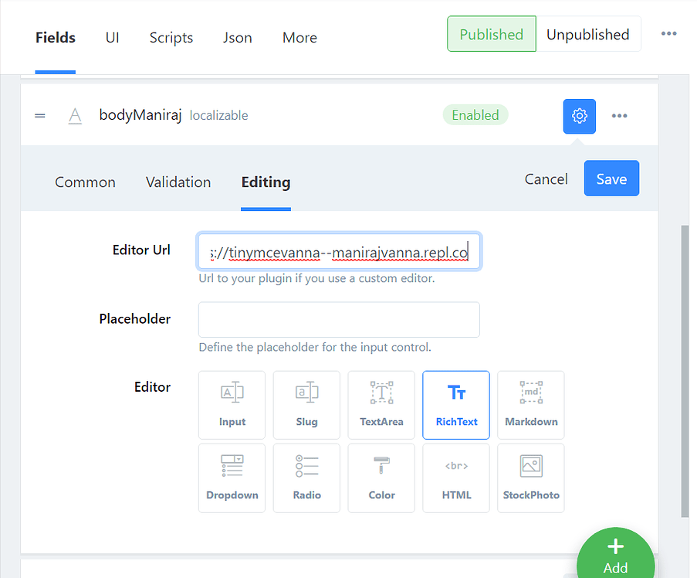Choose the Dropdown editor option
697x578 pixels.
tap(232, 478)
